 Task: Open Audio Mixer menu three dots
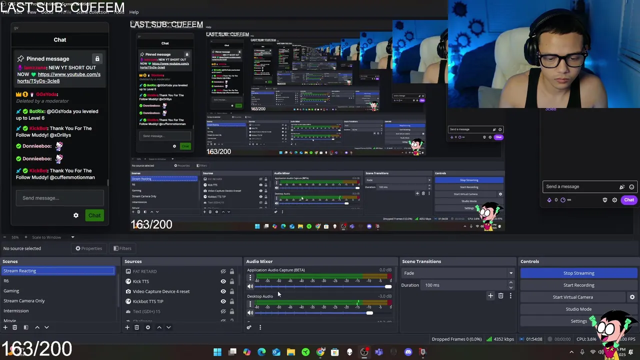[x=260, y=327]
